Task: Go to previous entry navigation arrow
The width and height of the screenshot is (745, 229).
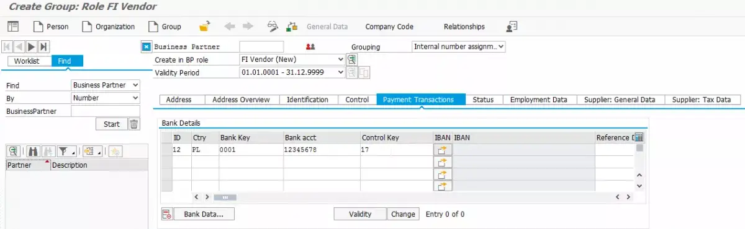Action: pyautogui.click(x=19, y=46)
